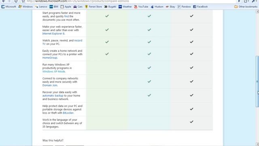
Task: Open the Windows XP Mode link
Action: point(54,71)
